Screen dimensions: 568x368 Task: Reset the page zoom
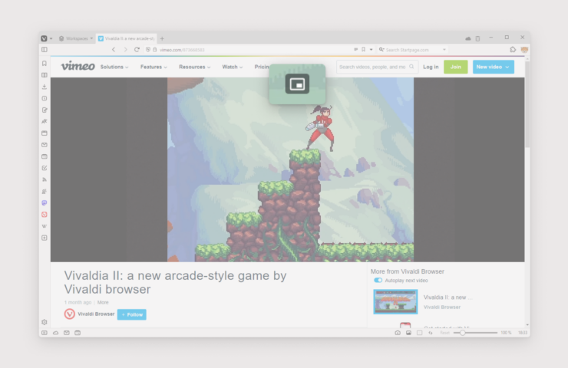pos(444,333)
